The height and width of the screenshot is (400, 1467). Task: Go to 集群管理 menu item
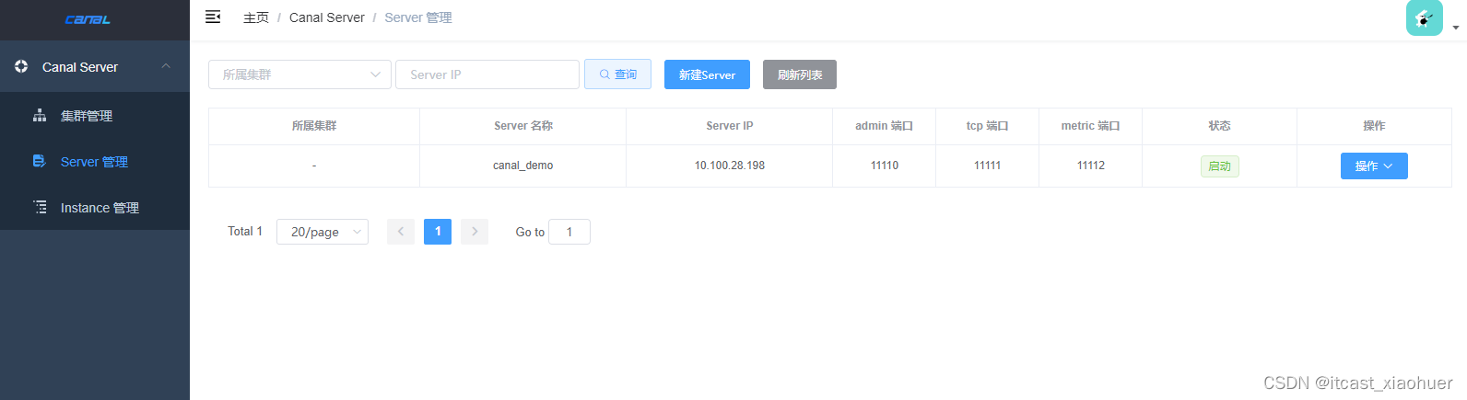click(95, 115)
